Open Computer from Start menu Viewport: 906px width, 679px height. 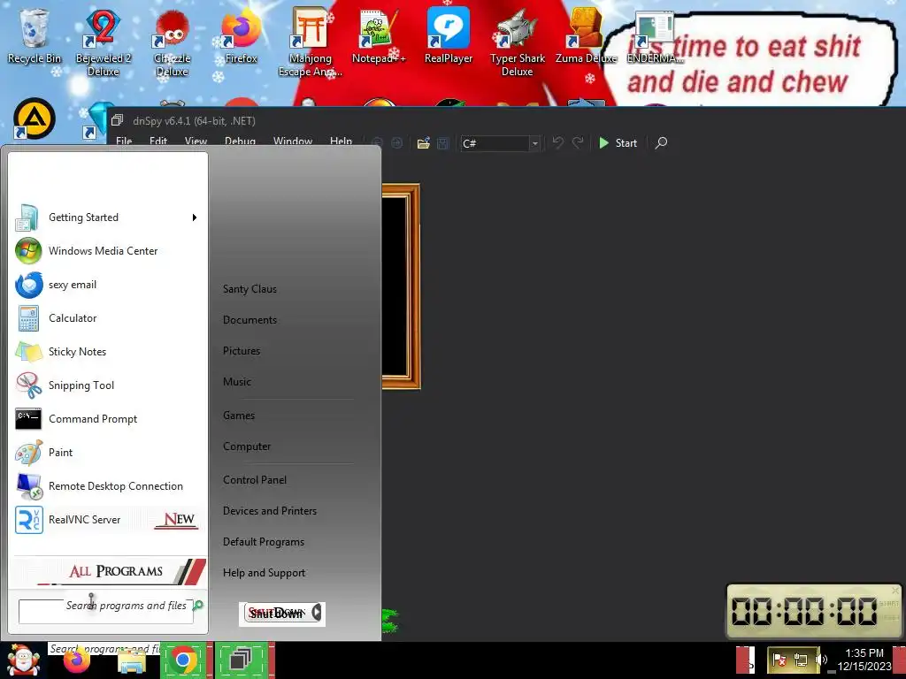tap(247, 446)
